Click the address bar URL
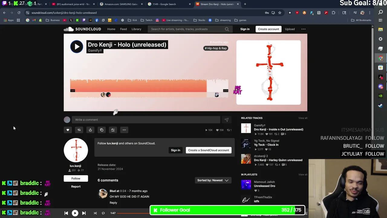 tap(64, 13)
